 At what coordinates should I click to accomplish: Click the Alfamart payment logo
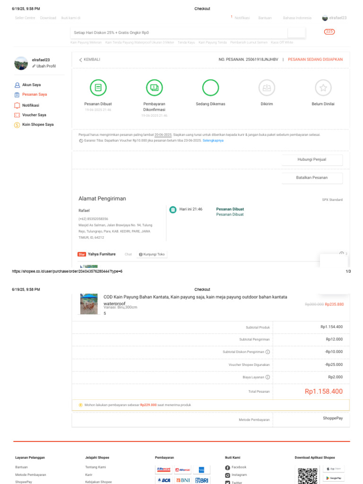164,469
